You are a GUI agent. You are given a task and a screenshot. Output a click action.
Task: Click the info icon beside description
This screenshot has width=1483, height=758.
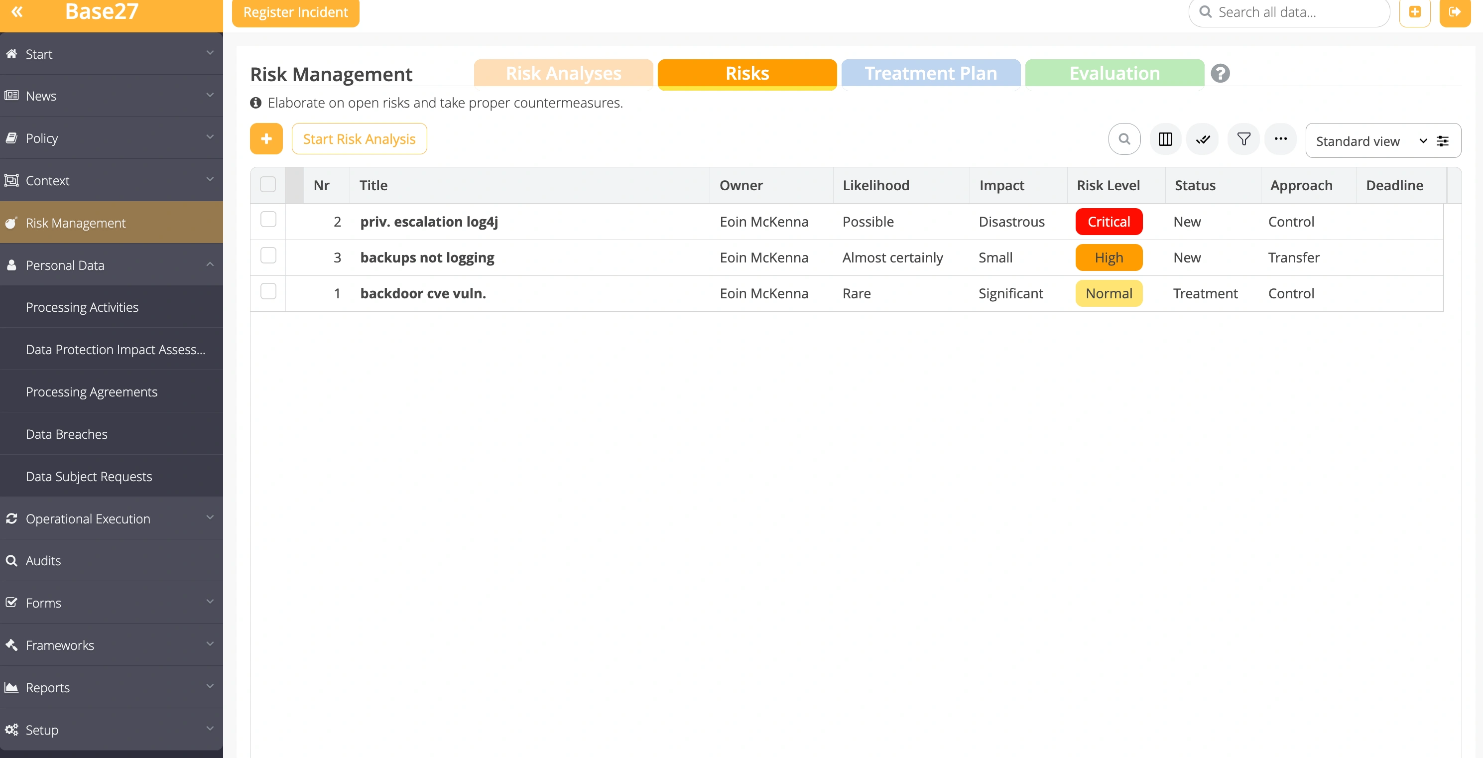[x=255, y=103]
